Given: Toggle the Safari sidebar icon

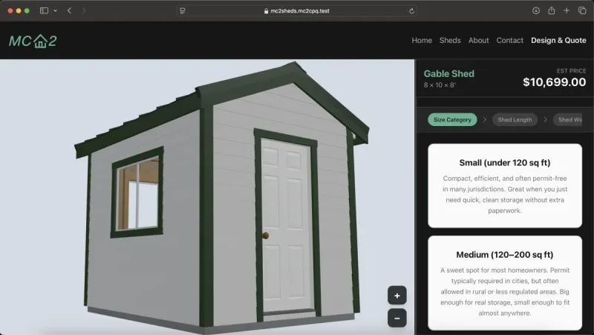Looking at the screenshot, I should 44,10.
